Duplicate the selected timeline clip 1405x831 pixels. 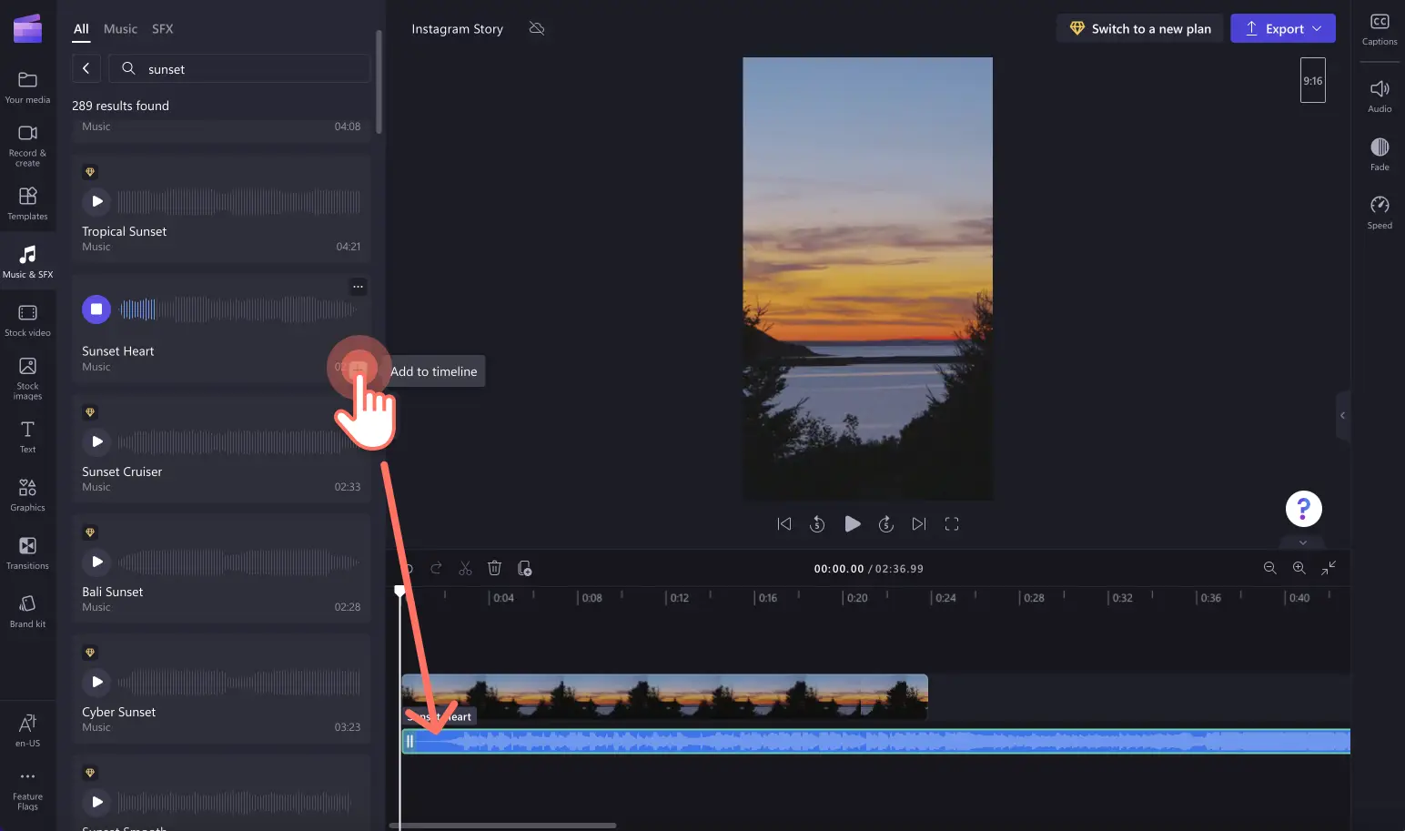tap(524, 568)
